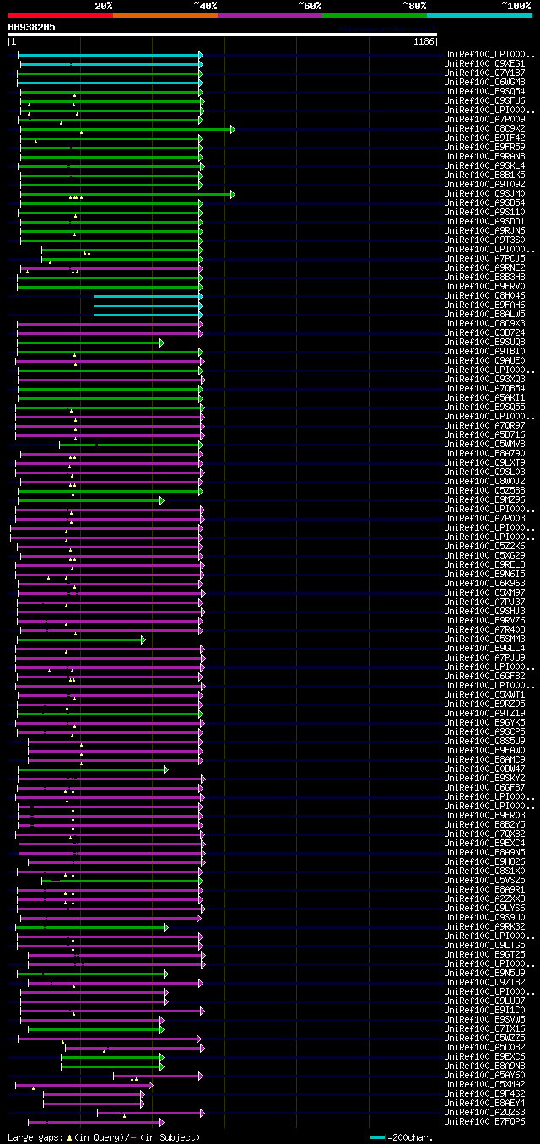Open hit UniRef100_Q7Y1B7
This screenshot has height=1144, width=540.
click(484, 73)
